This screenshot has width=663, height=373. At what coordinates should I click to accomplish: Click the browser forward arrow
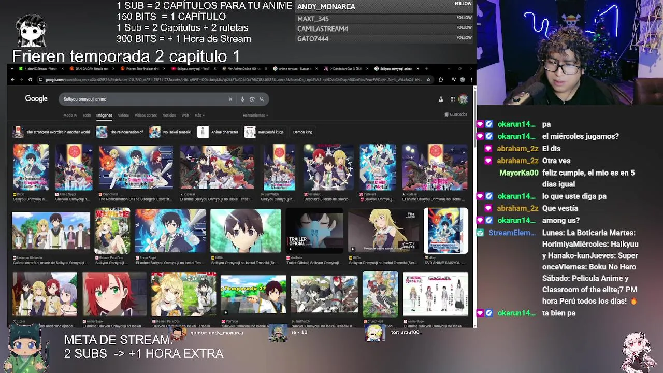coord(21,80)
